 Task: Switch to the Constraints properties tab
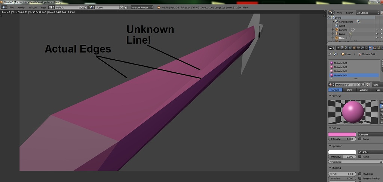[x=358, y=48]
